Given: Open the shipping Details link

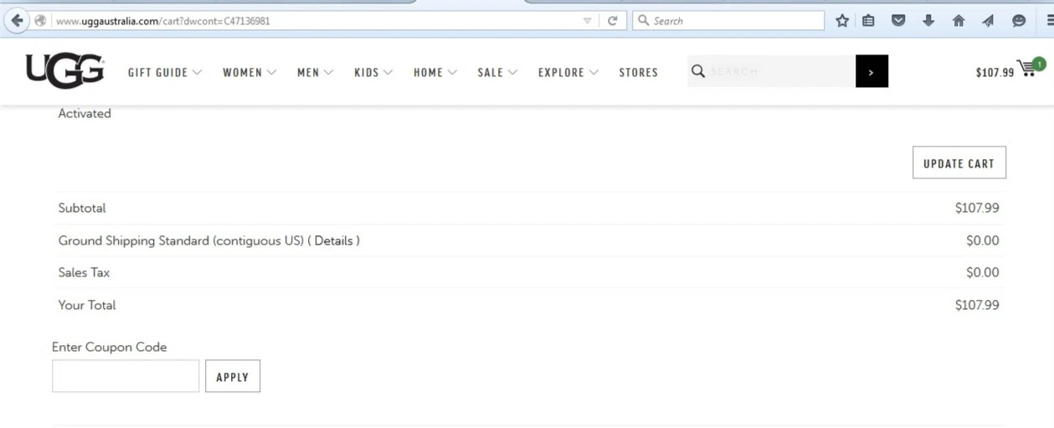Looking at the screenshot, I should [x=333, y=240].
